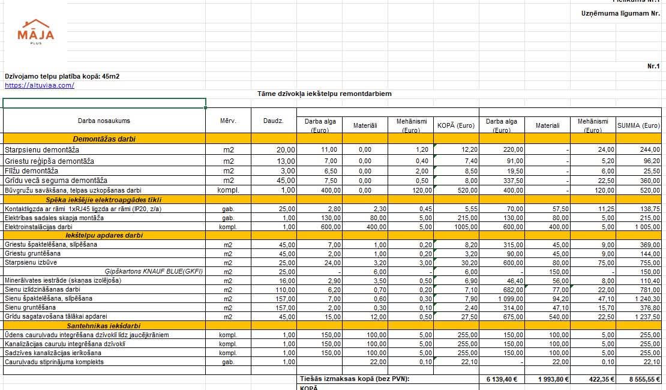Select 'Griestu špaktelēšana, slīpēšana' cell
666x390 pixels.
pyautogui.click(x=104, y=245)
